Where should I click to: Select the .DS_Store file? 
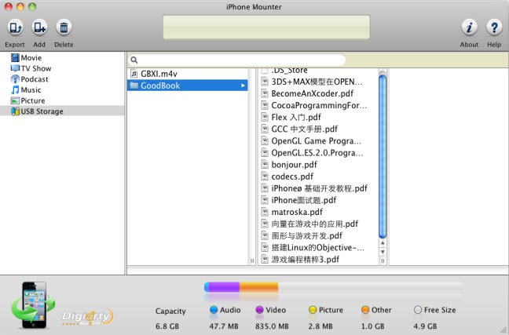(x=318, y=71)
